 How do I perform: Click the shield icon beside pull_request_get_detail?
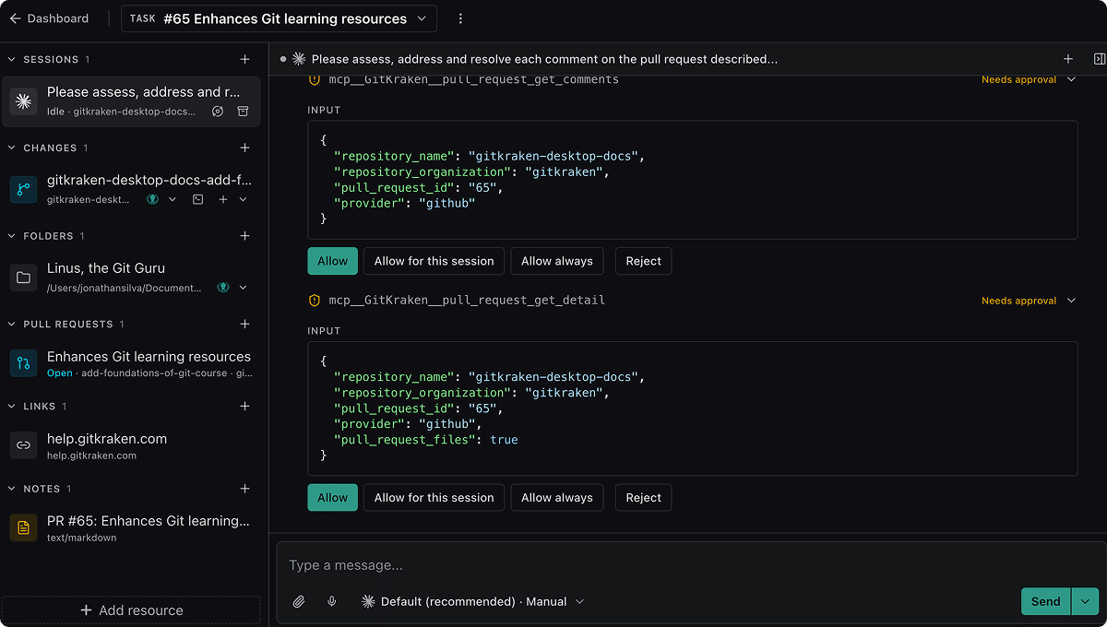pyautogui.click(x=314, y=301)
